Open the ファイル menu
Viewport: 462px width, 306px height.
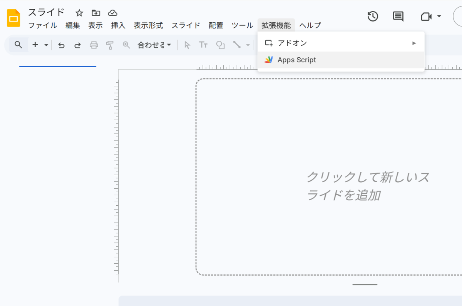click(43, 25)
